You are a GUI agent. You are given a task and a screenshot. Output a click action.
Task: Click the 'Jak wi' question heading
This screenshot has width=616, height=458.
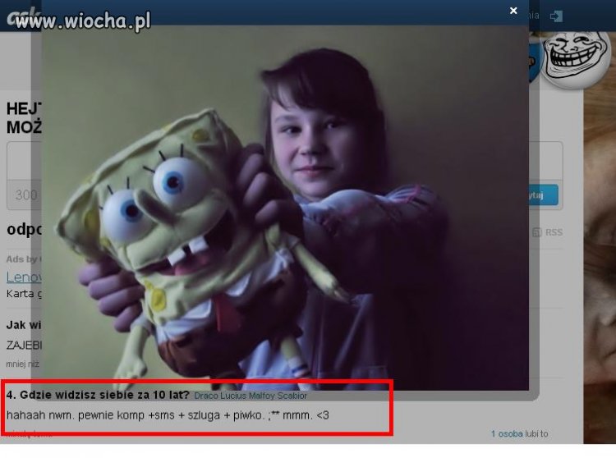tap(24, 325)
